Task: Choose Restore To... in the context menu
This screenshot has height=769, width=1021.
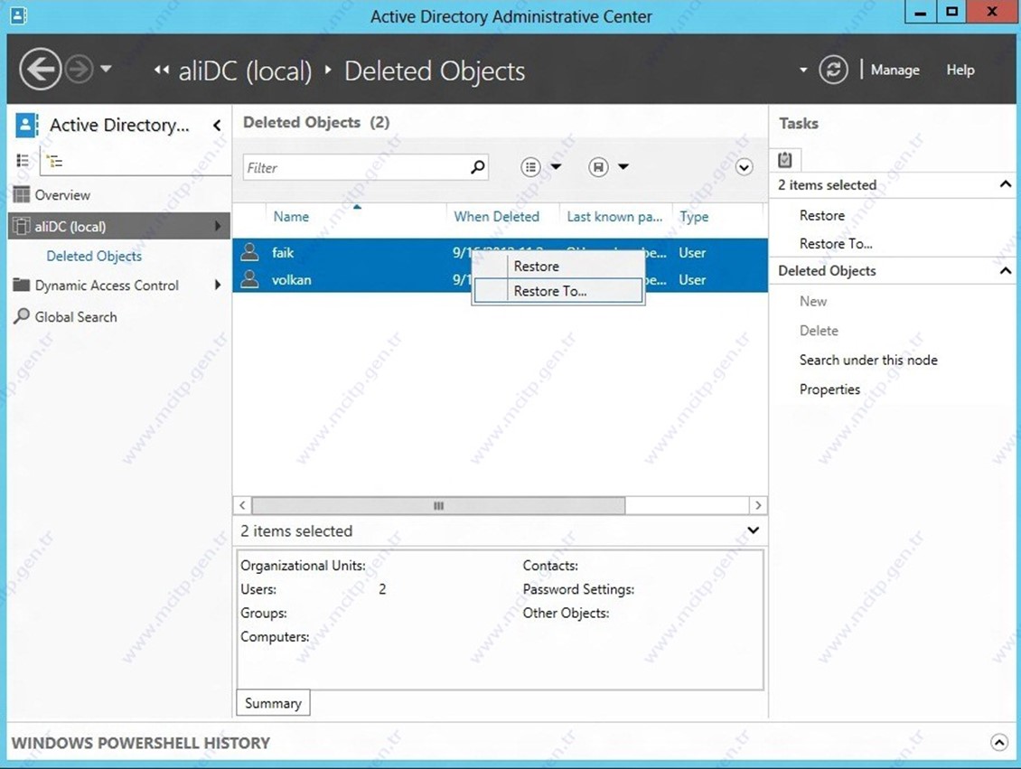Action: coord(558,291)
